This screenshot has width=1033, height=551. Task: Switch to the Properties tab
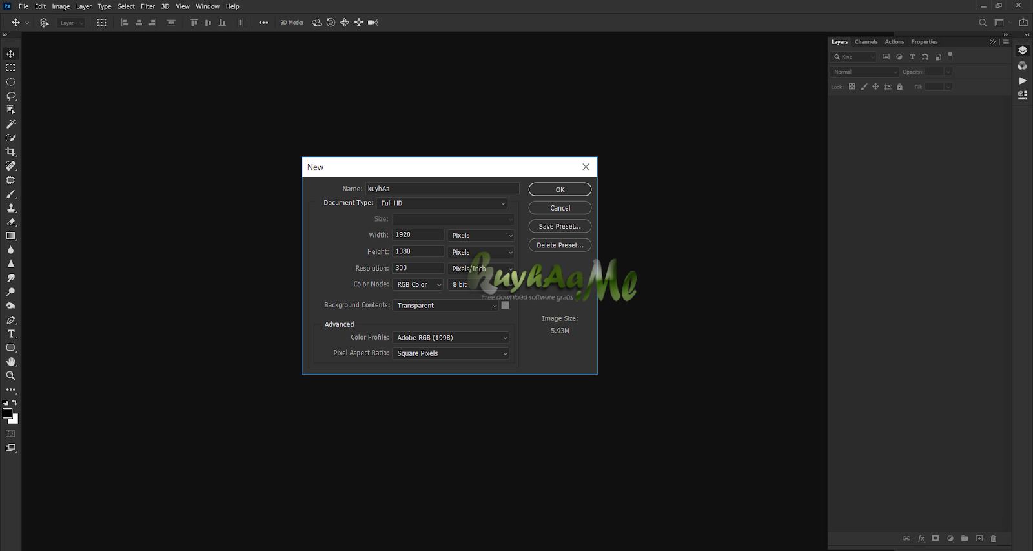(924, 42)
